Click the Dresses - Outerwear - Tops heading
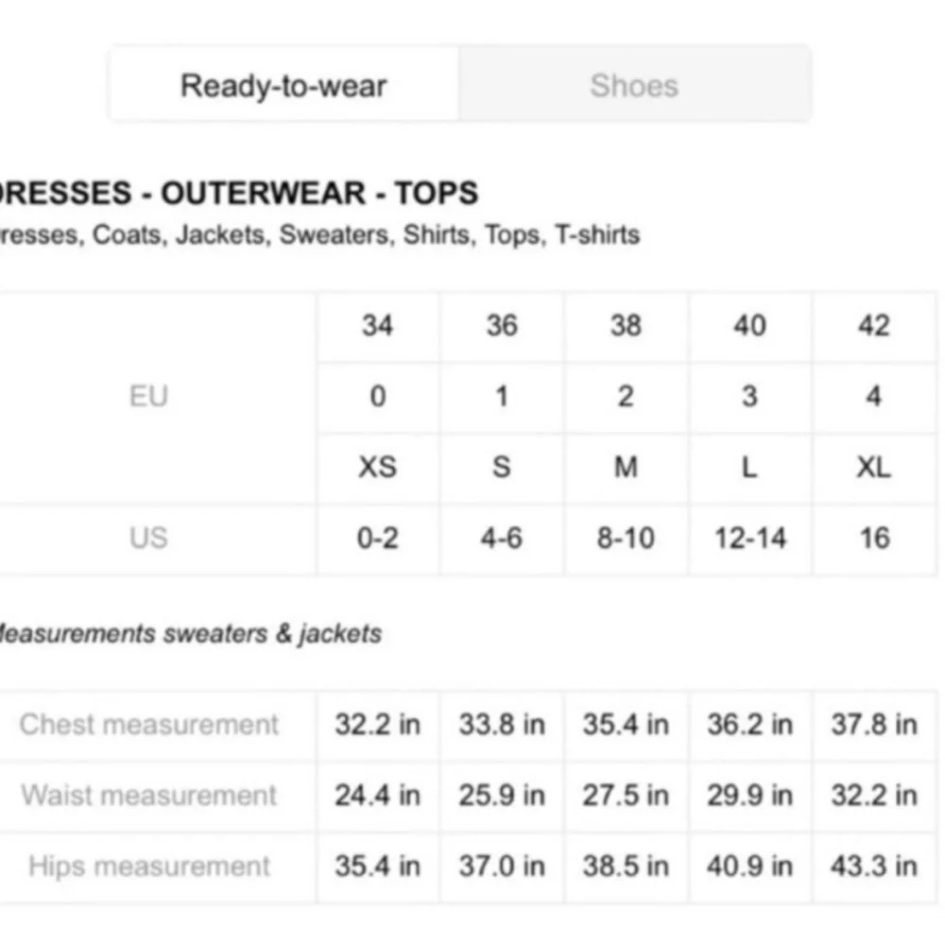The height and width of the screenshot is (945, 945). [x=236, y=193]
